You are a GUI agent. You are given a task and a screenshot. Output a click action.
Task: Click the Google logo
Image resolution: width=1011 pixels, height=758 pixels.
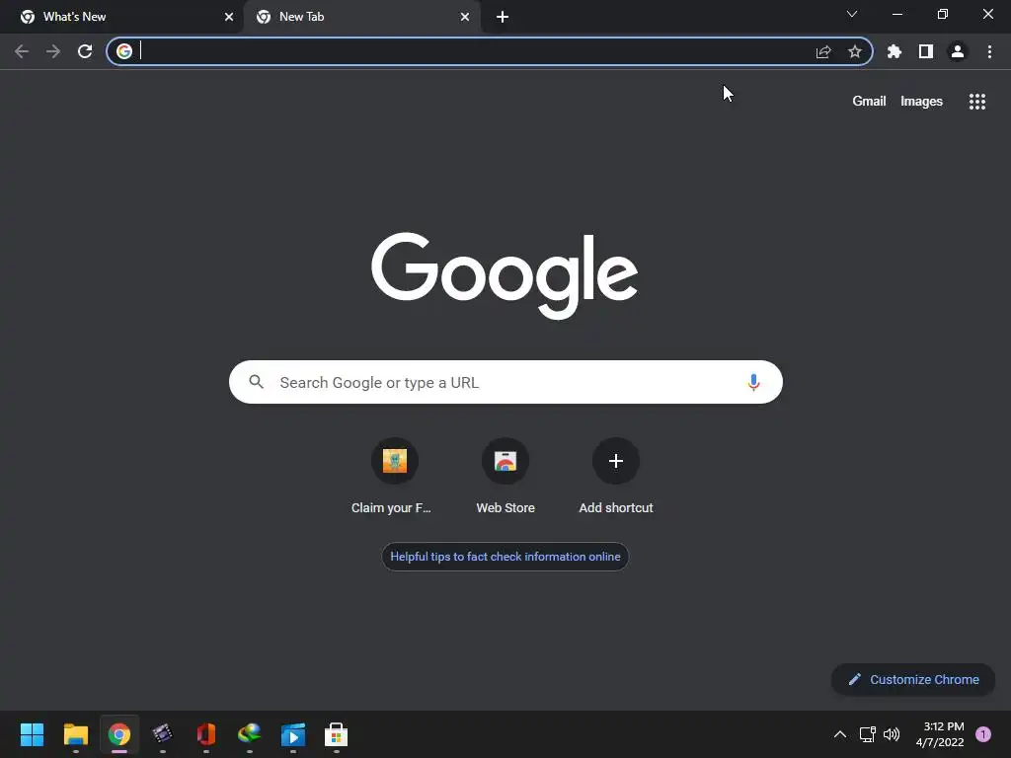[505, 275]
